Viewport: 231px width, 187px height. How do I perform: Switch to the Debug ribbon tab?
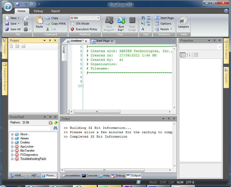[x=38, y=11]
